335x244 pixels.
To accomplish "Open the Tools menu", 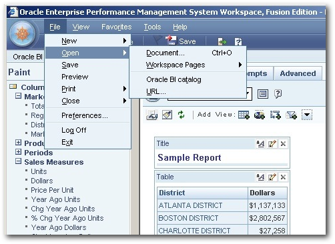I will pos(152,27).
